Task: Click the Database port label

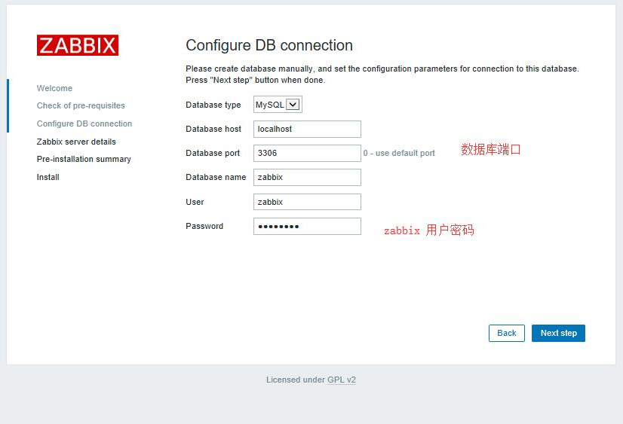Action: click(x=213, y=153)
